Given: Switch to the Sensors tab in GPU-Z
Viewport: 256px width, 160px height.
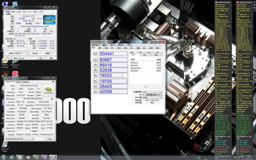Looking at the screenshot, I should [19, 82].
